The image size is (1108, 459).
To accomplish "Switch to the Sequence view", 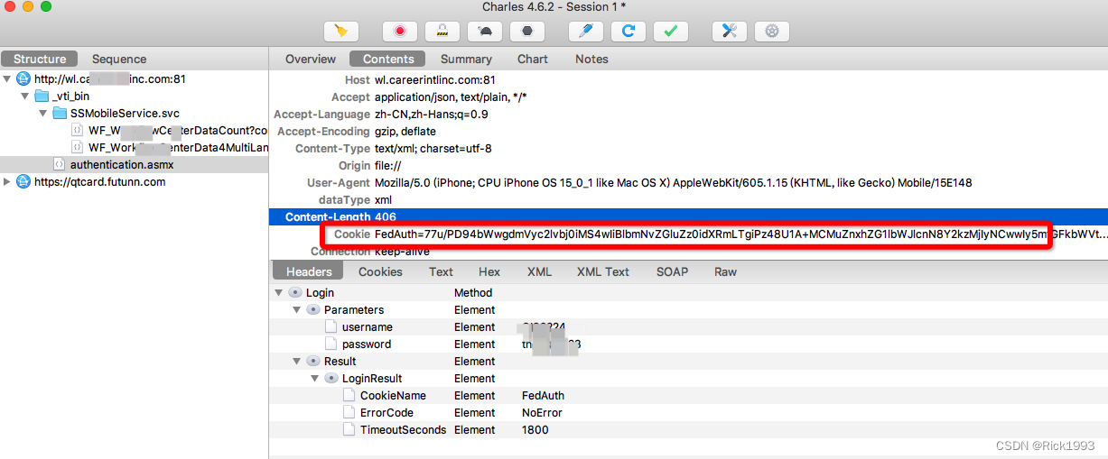I will (x=119, y=59).
